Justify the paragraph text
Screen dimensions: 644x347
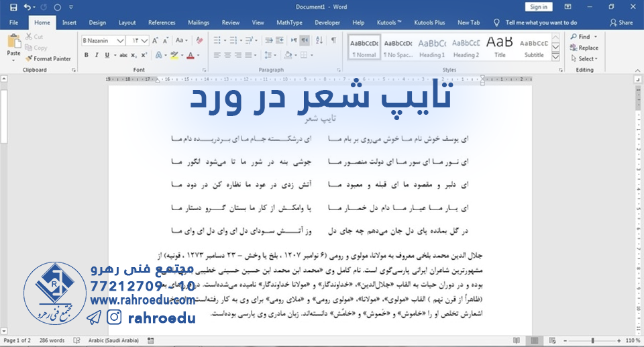248,55
